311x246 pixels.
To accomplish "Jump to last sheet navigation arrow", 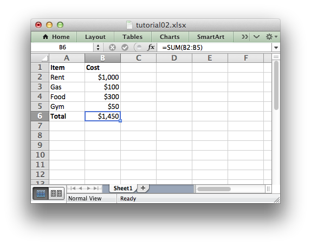I will (x=96, y=188).
